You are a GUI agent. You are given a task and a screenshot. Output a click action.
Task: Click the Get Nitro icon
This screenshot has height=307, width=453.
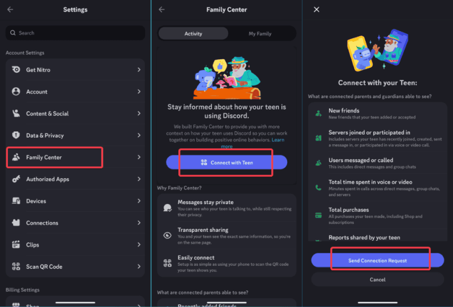coord(16,70)
